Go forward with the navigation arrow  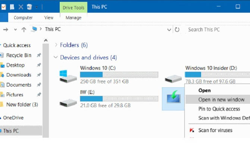[6, 29]
